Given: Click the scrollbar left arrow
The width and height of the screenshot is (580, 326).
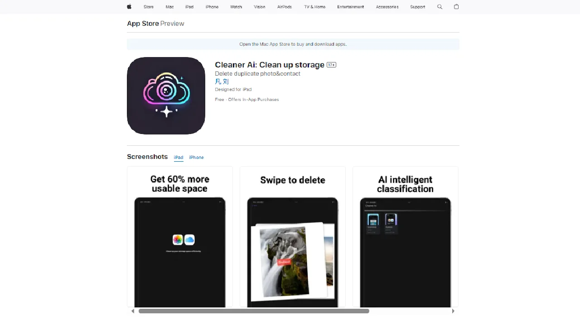Looking at the screenshot, I should point(133,311).
